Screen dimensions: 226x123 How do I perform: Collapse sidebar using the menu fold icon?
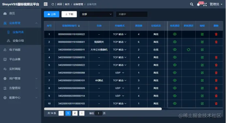coord(46,4)
